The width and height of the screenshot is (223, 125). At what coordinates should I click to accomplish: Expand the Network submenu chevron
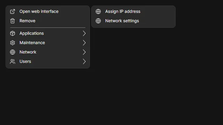(84, 52)
